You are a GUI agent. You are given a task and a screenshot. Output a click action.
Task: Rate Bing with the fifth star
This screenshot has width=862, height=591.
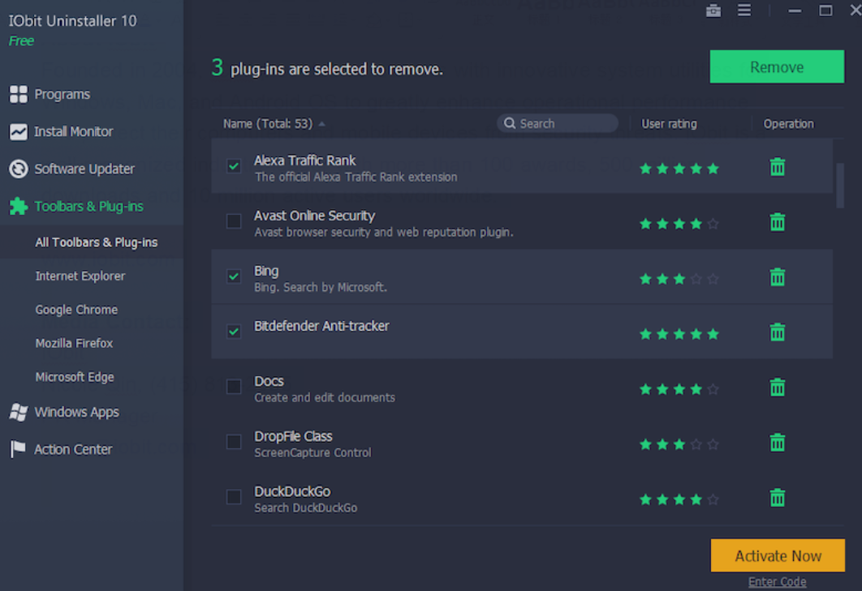713,279
